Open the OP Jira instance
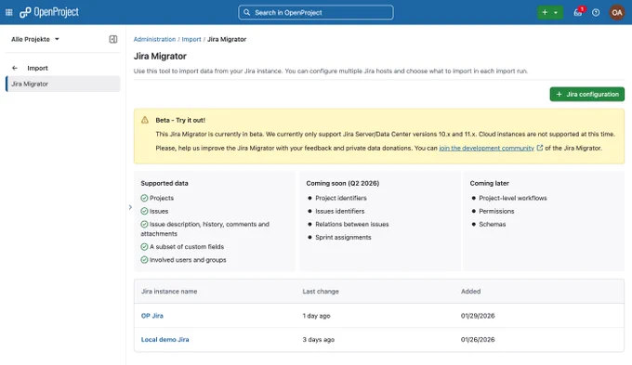Screen dimensions: 632x365 tap(152, 316)
